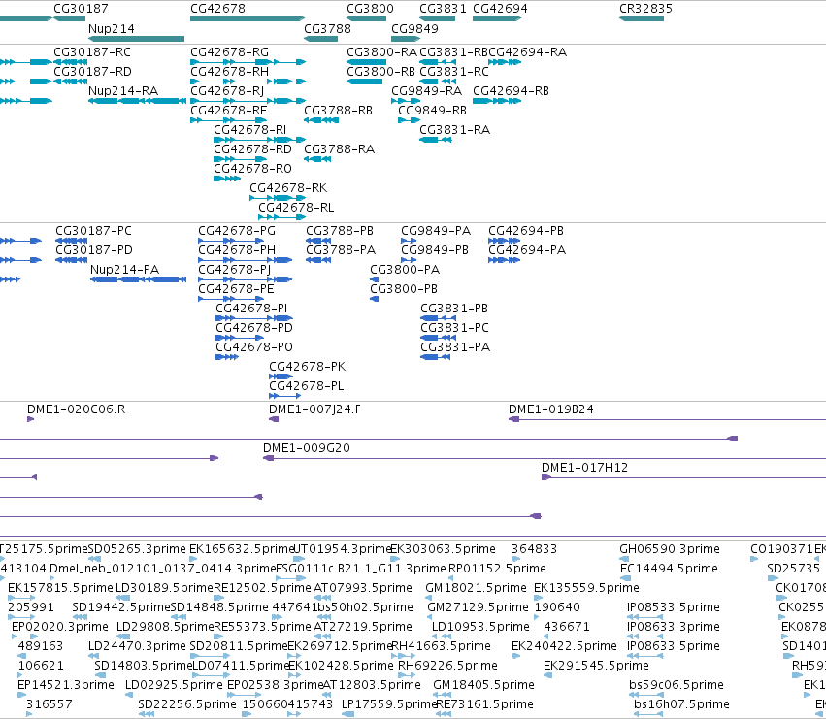826x719 pixels.
Task: Click BAC clone DME1-017H12
Action: [584, 468]
